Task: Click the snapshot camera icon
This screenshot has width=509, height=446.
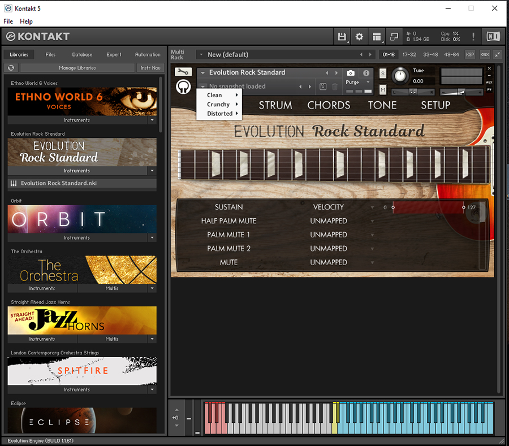Action: click(x=351, y=73)
